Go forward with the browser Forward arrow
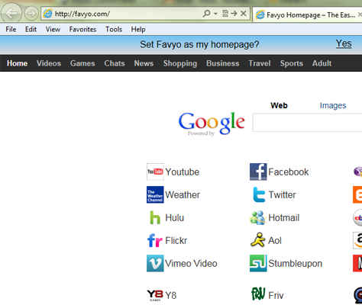This screenshot has height=305, width=362. pyautogui.click(x=31, y=13)
